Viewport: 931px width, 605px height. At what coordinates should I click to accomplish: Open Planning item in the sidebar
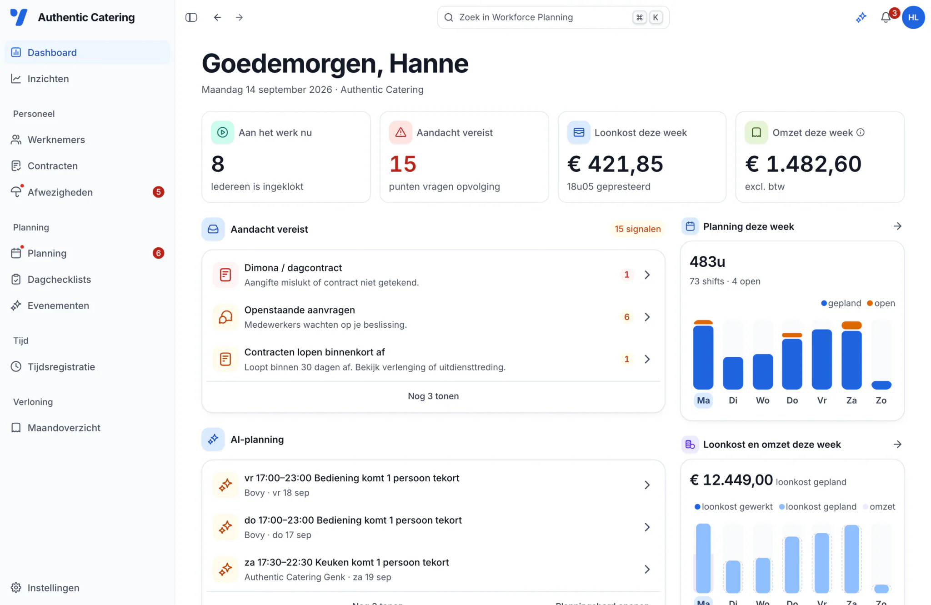pos(87,253)
